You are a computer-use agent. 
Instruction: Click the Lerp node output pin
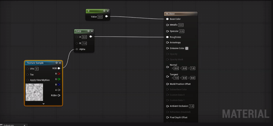(91, 37)
